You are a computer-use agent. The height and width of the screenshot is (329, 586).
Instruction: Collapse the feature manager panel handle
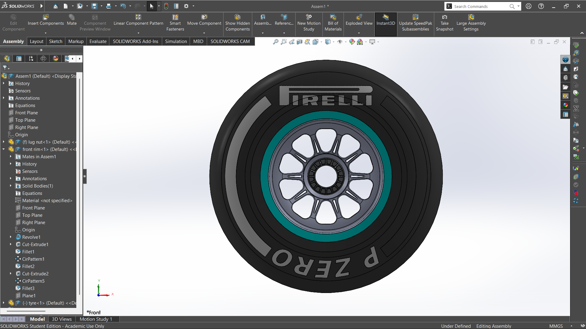(85, 176)
